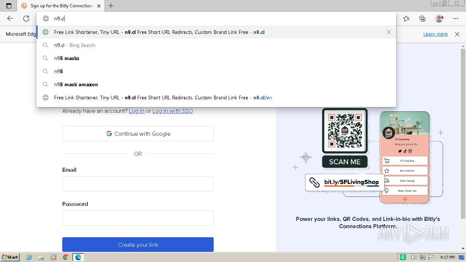The height and width of the screenshot is (262, 466).
Task: Select first n9.cl Free Link Shortener suggestion
Action: click(x=216, y=32)
